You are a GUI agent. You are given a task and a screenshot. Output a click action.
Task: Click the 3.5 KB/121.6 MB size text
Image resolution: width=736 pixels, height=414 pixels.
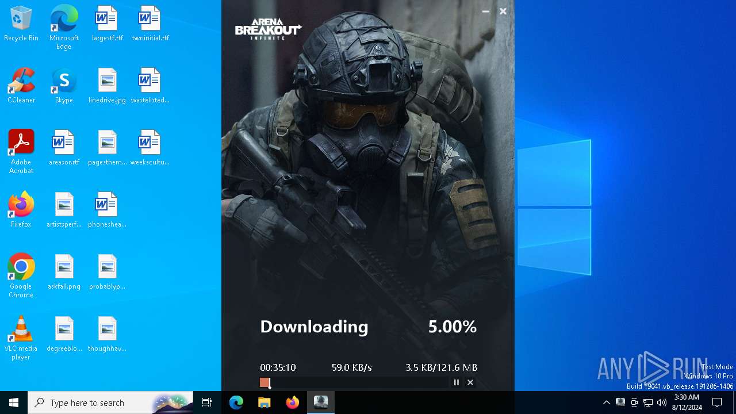tap(442, 367)
